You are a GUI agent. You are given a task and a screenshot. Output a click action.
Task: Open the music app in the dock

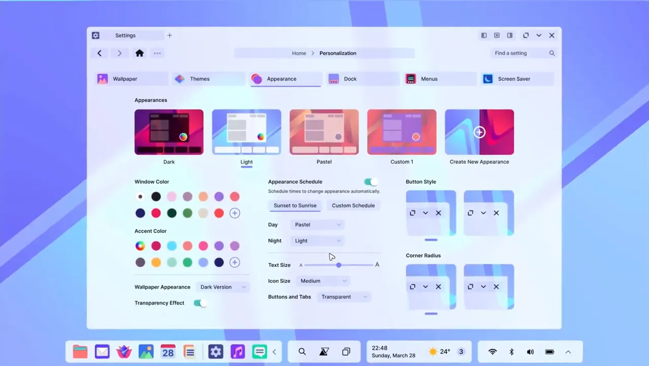(x=237, y=352)
